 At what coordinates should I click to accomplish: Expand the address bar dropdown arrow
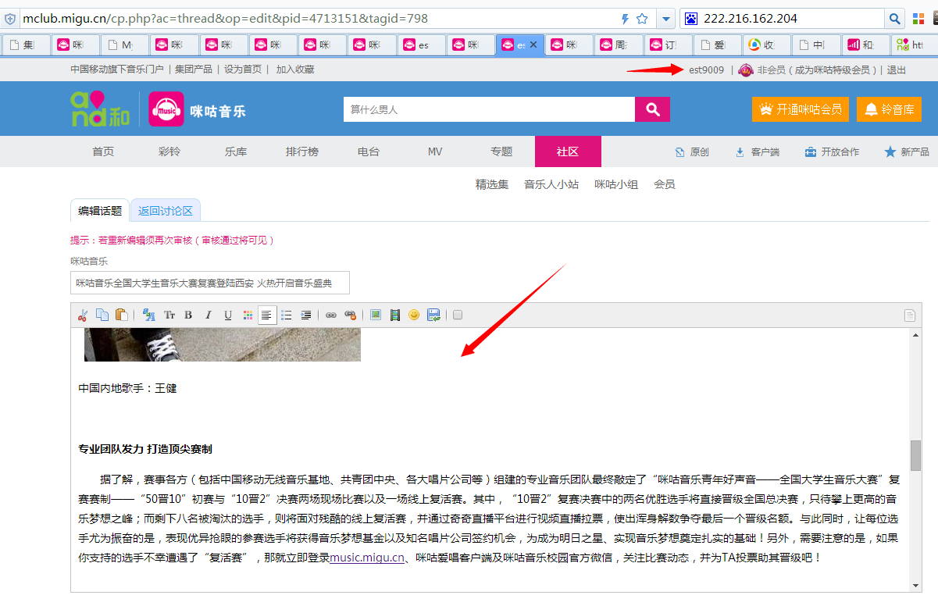666,19
